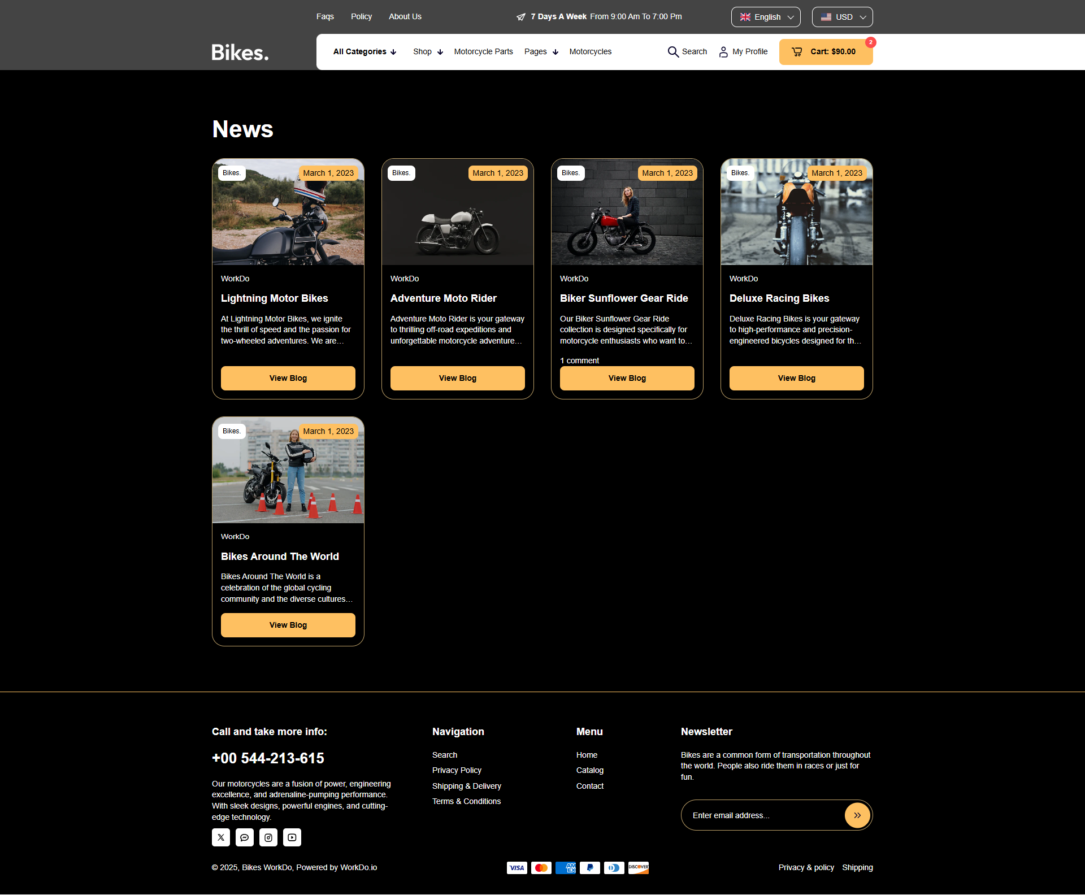Viewport: 1085px width, 895px height.
Task: Click the chat bubble social icon
Action: [x=245, y=837]
